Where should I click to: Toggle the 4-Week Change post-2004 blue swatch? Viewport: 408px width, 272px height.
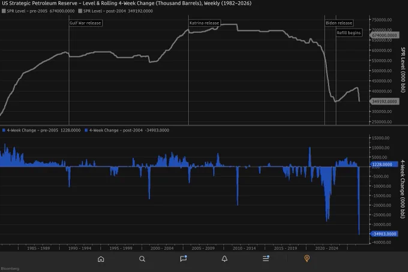(x=86, y=130)
